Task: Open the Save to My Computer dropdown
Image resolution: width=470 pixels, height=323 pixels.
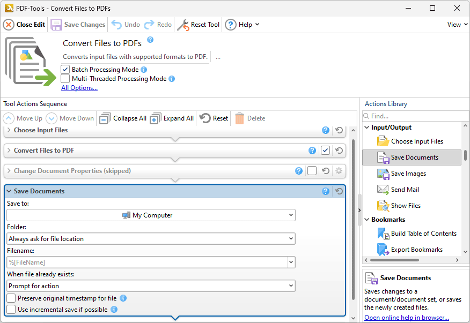Action: tap(151, 215)
